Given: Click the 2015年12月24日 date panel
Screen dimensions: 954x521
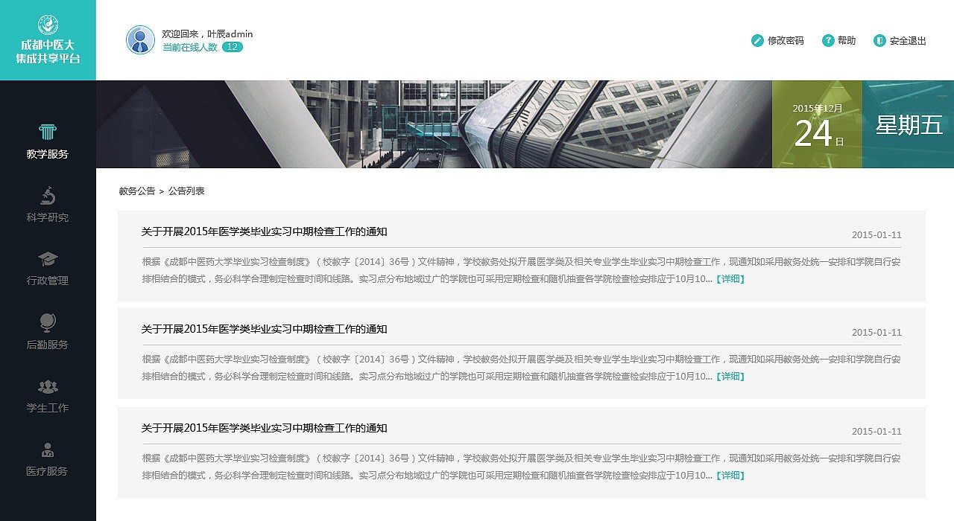Looking at the screenshot, I should (x=816, y=125).
